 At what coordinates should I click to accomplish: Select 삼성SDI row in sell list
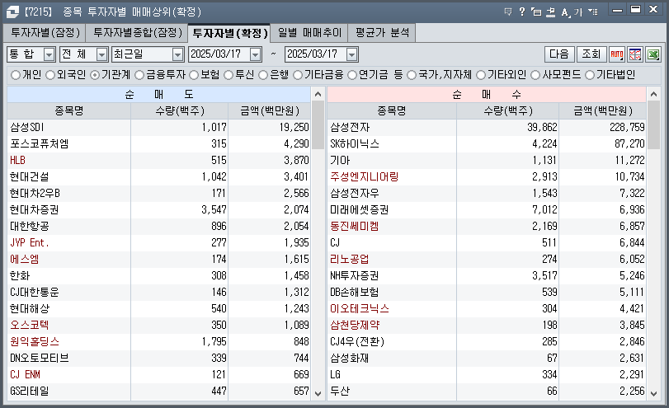pyautogui.click(x=158, y=127)
